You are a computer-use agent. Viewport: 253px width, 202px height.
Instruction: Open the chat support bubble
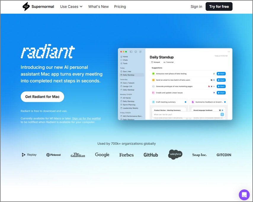click(244, 195)
